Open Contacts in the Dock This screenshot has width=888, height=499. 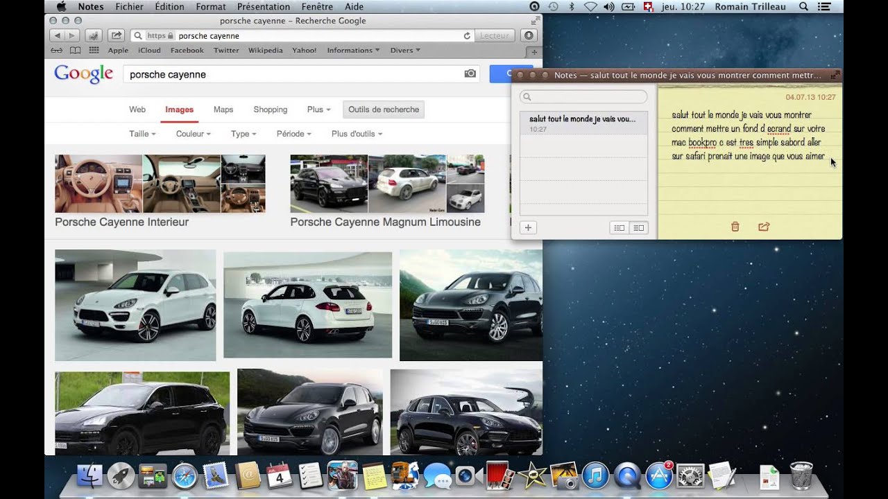(x=248, y=476)
